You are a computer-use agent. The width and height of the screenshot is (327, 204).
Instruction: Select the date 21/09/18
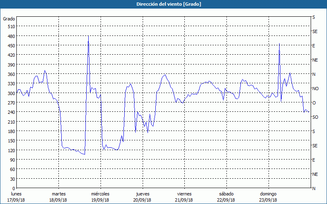(x=184, y=200)
